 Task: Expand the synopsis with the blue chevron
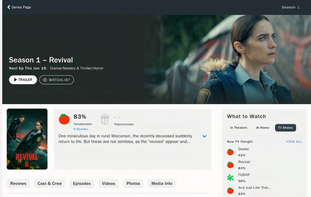pos(204,136)
